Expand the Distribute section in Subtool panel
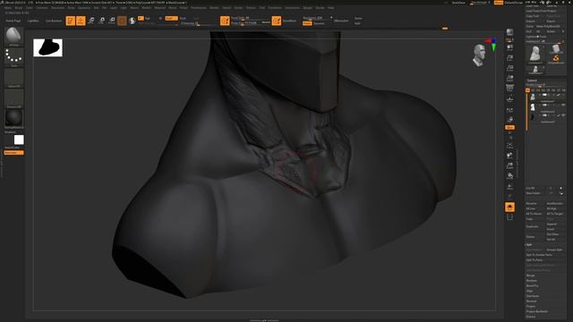573x322 pixels. click(533, 296)
